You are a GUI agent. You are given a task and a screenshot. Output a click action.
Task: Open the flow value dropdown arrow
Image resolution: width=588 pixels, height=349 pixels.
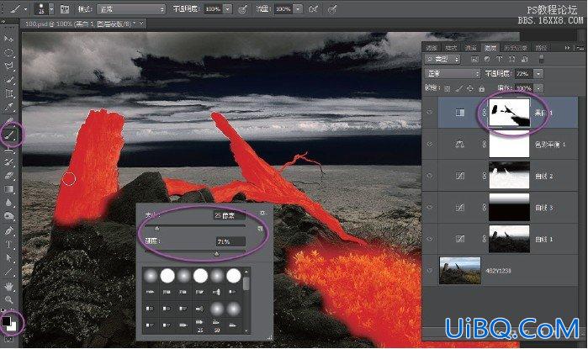(298, 9)
